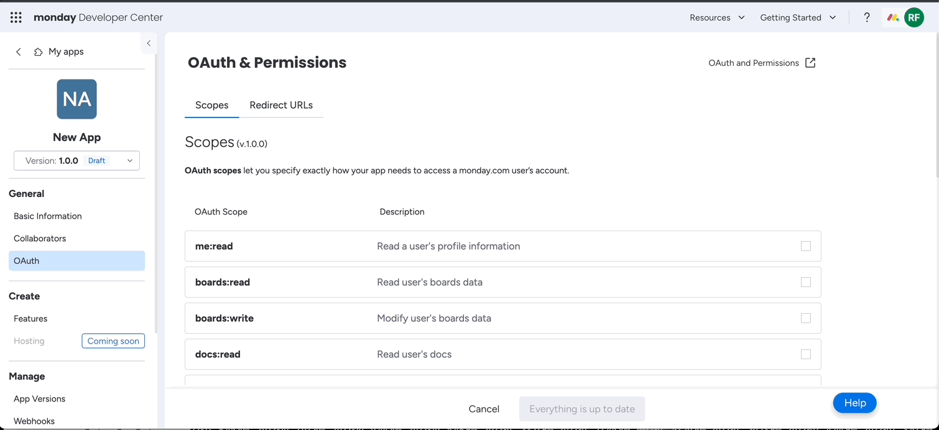Click 'Read user's docs' description

click(414, 354)
